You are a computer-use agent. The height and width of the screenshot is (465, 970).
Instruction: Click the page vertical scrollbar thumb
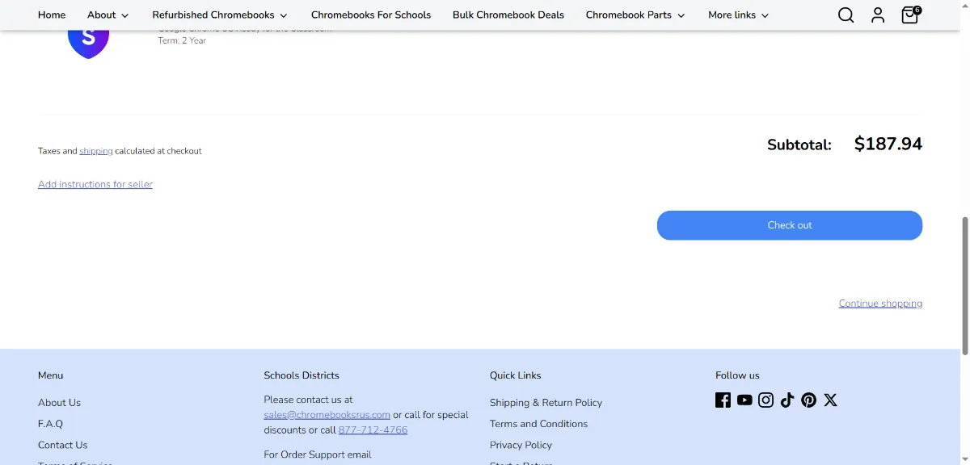(964, 285)
